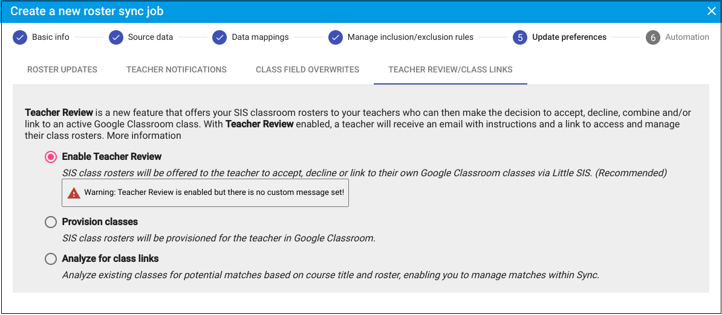
Task: Open the Teacher Notifications tab
Action: [x=177, y=70]
